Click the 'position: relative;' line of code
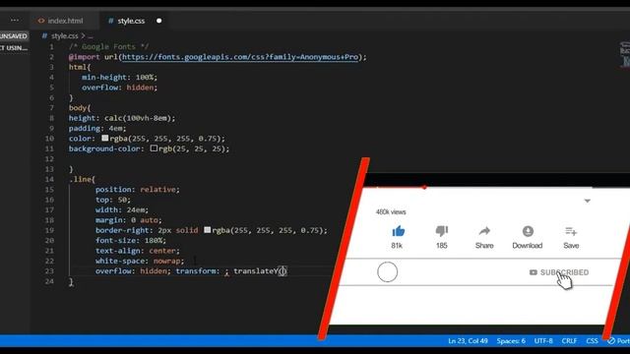 coord(138,190)
